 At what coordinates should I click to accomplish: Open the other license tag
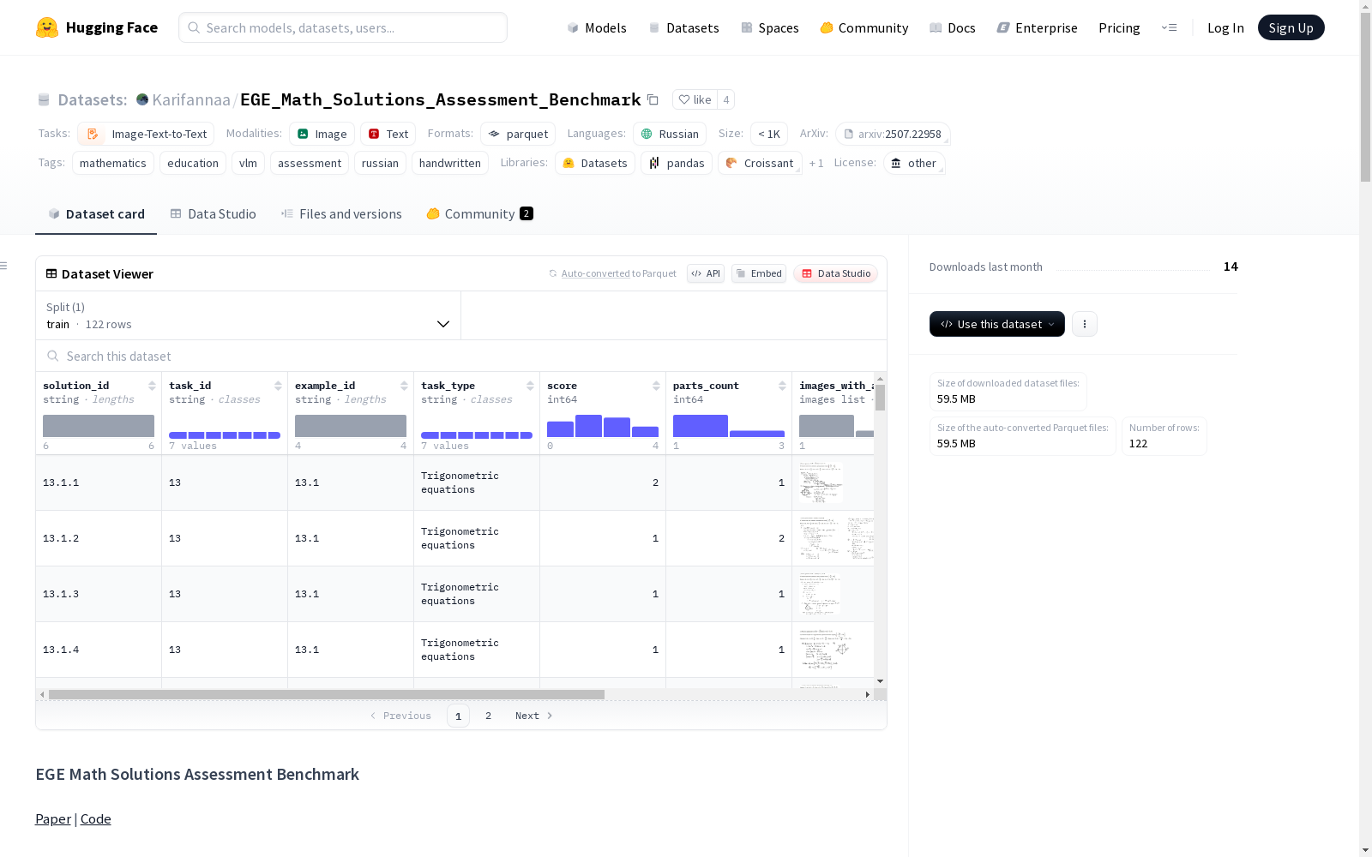pyautogui.click(x=914, y=163)
